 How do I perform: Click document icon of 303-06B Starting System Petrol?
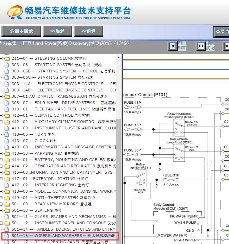7,71
